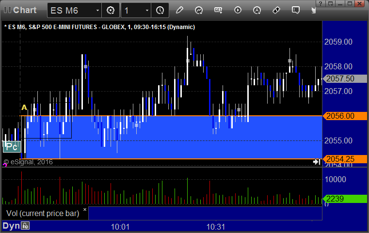The width and height of the screenshot is (369, 233).
Task: Expand the interval 1 dropdown
Action: point(147,10)
